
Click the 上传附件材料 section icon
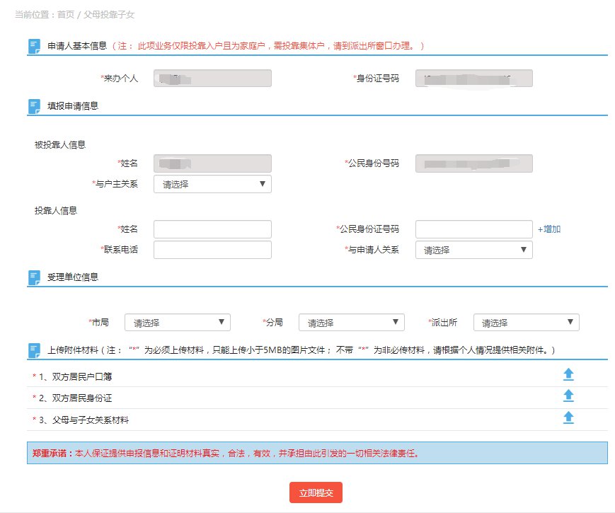pos(34,350)
